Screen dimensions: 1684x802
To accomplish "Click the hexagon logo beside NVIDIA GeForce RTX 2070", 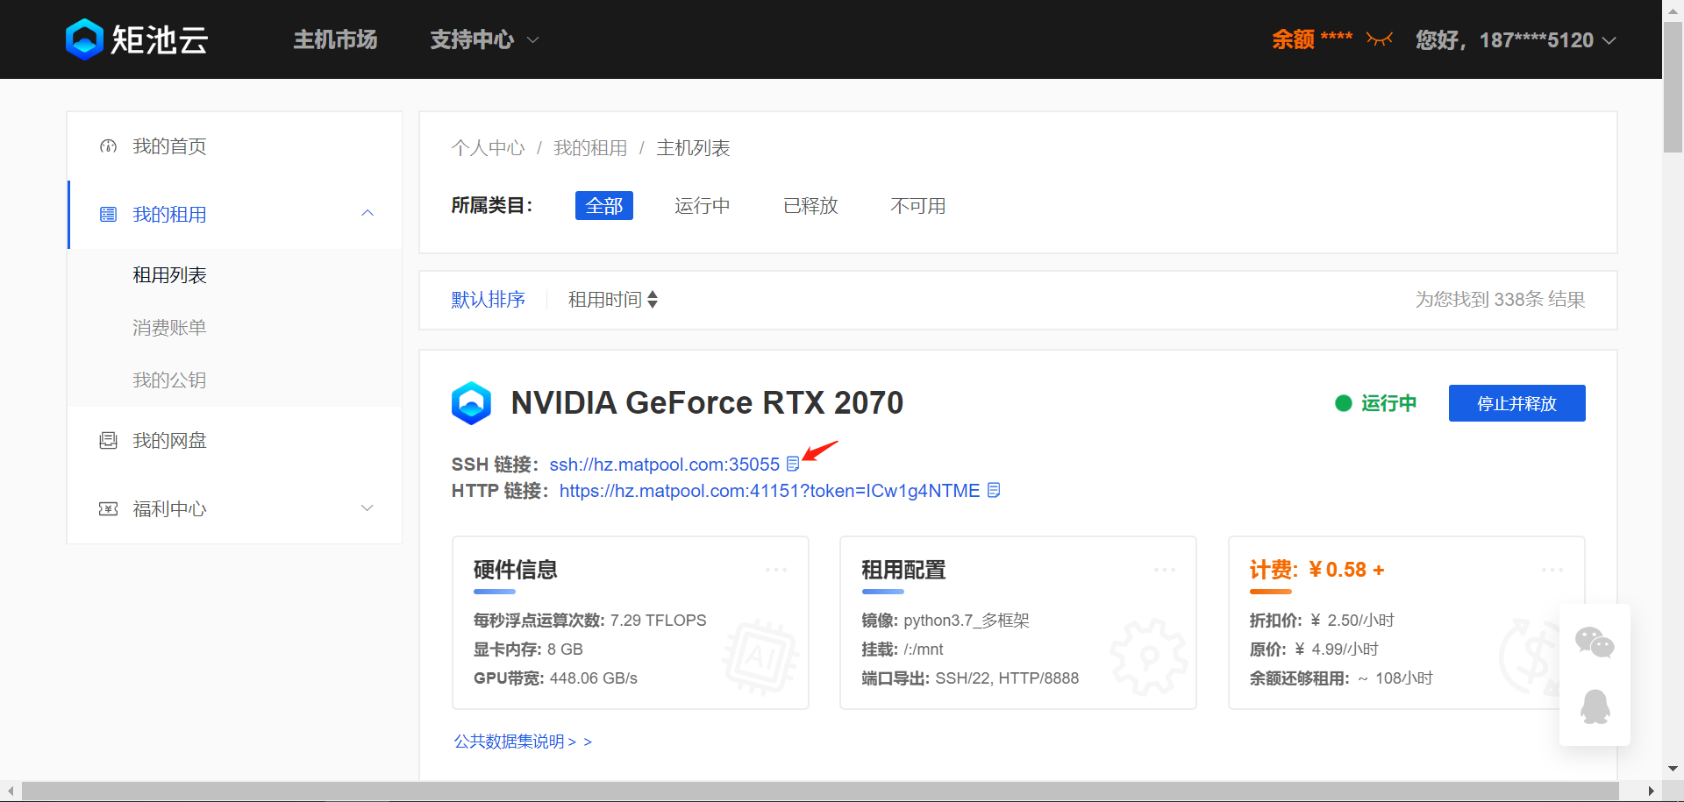I will coord(471,403).
